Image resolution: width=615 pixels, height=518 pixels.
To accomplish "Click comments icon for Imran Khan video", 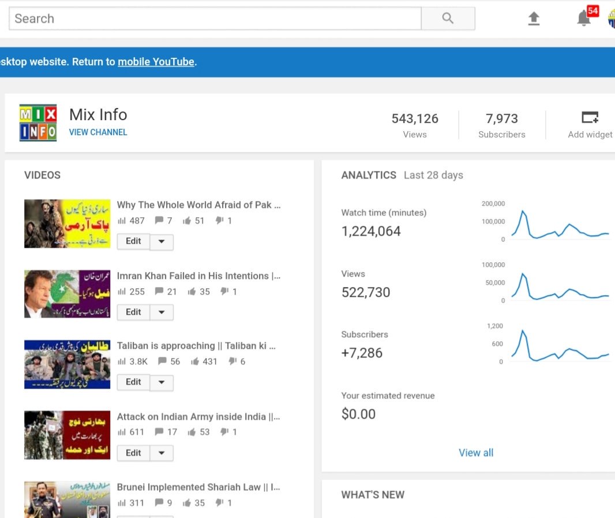I will (159, 291).
